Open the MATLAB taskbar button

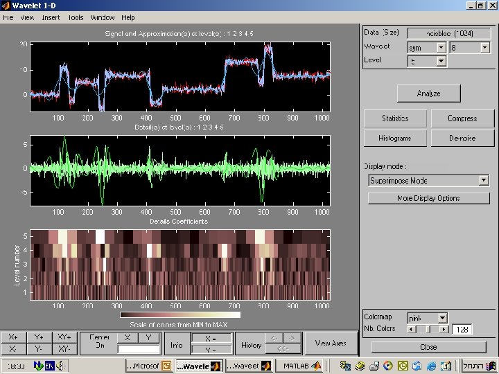pos(299,366)
